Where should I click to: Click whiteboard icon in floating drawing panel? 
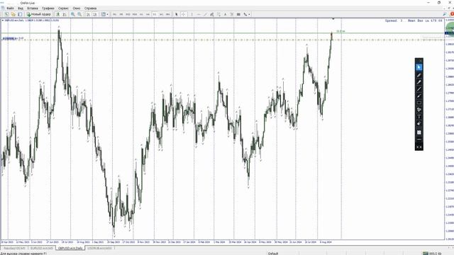pyautogui.click(x=419, y=132)
